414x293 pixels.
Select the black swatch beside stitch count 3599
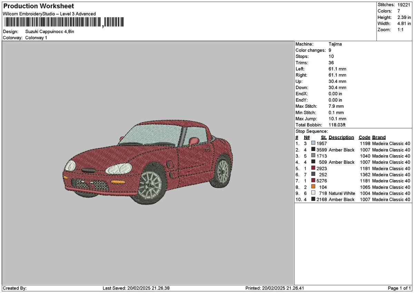point(313,150)
